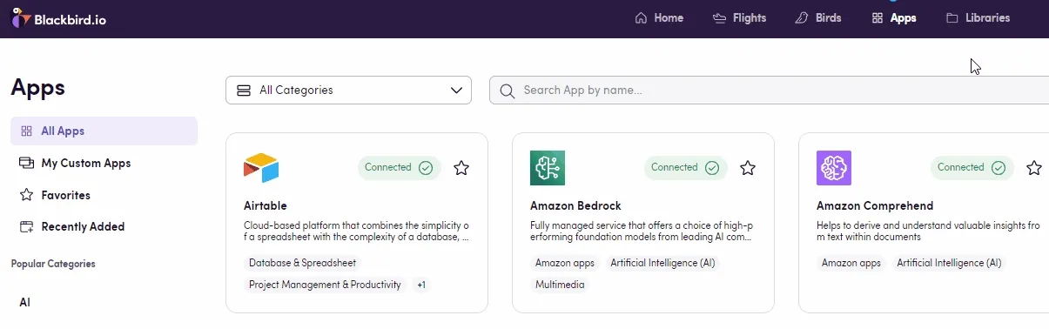Click the Amazon Bedrock app logo
1049x329 pixels.
click(548, 168)
